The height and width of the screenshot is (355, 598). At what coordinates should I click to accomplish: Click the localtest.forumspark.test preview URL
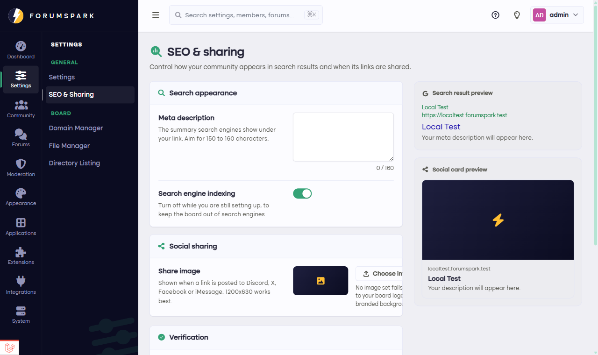point(464,115)
